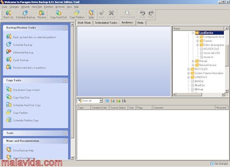Click left sidebar scrollbar down arrow
230x167 pixels.
pos(72,158)
